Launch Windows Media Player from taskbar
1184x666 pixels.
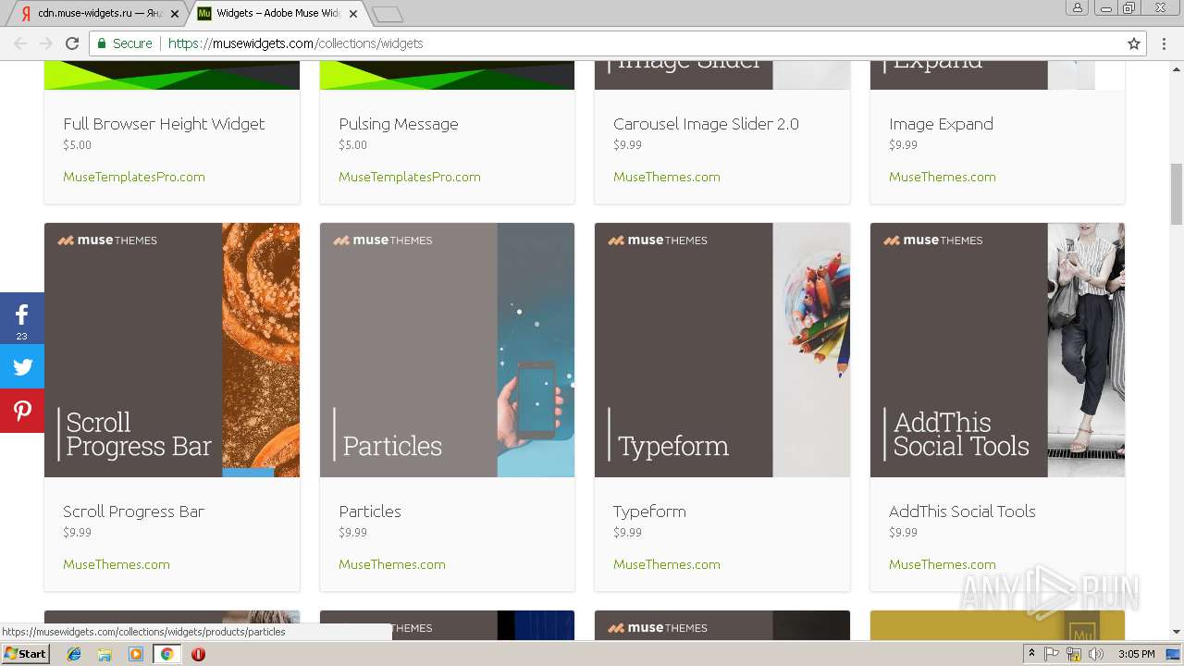click(136, 654)
